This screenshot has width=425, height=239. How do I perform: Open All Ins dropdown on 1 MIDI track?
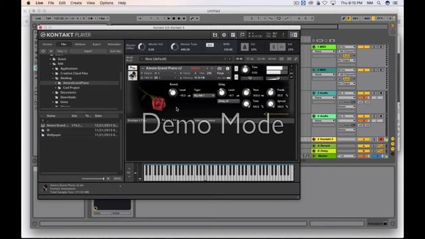click(x=346, y=47)
